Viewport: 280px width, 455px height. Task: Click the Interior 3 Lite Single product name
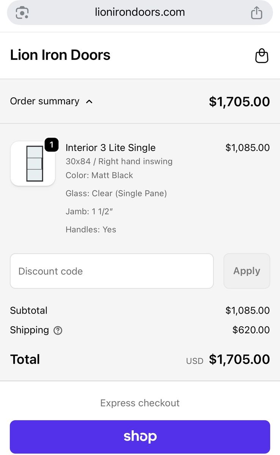pyautogui.click(x=110, y=147)
